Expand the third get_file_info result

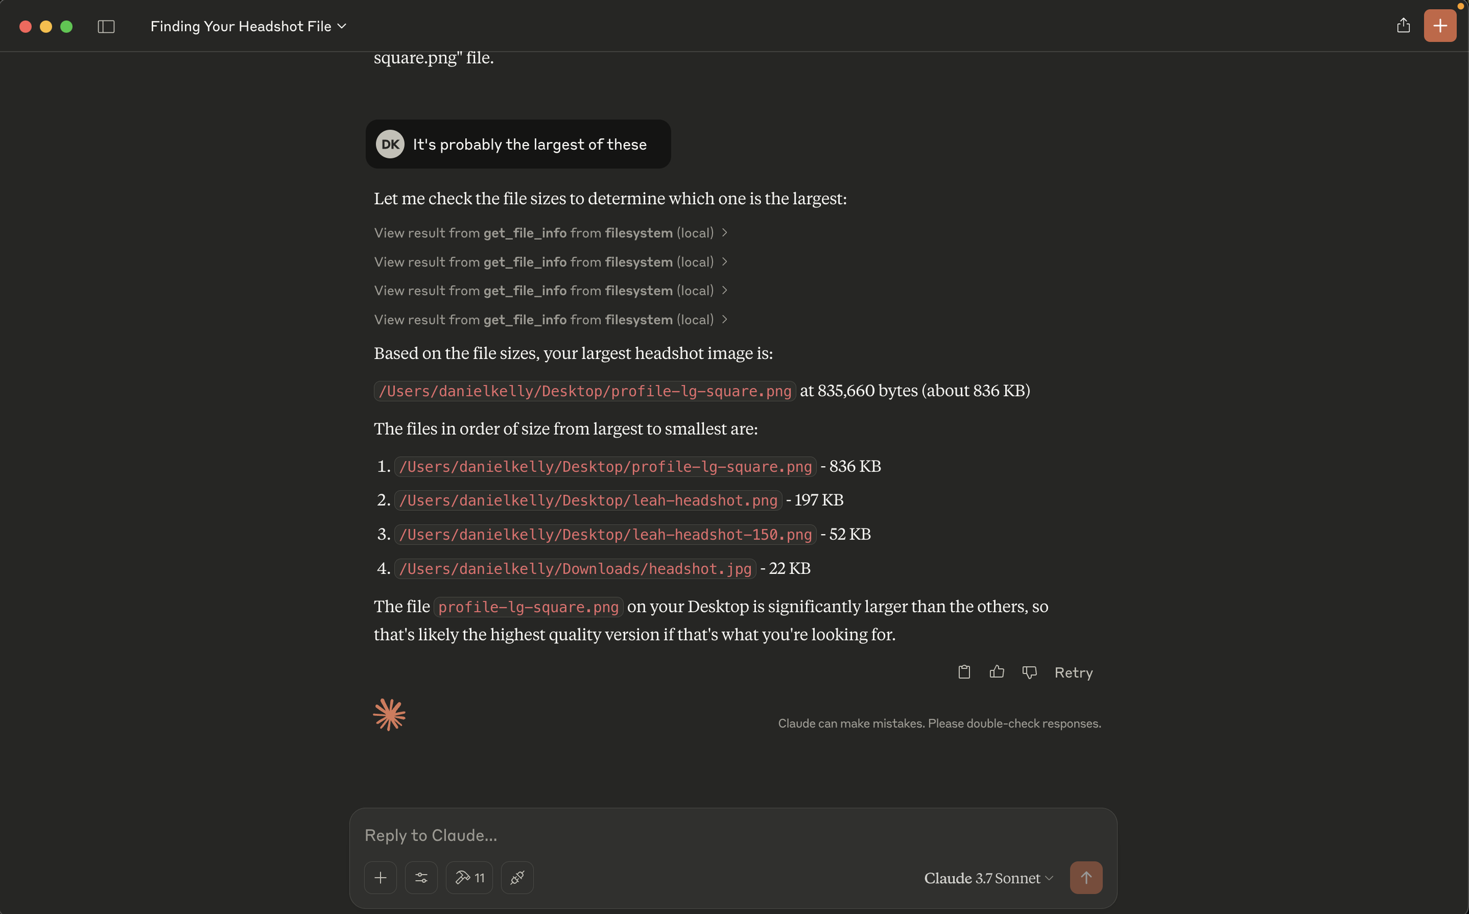tap(550, 291)
